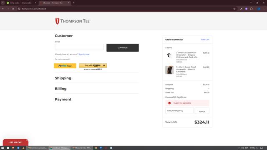
Task: Click the black slim fit undershirt thumbnail
Action: 169,70
